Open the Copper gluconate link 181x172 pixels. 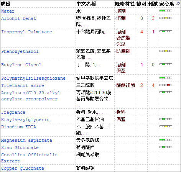tap(23, 168)
